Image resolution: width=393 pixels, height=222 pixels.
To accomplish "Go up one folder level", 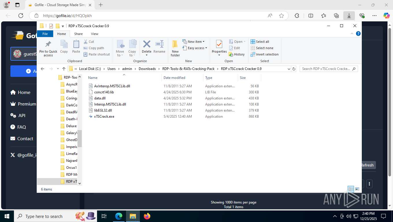I will pyautogui.click(x=64, y=69).
